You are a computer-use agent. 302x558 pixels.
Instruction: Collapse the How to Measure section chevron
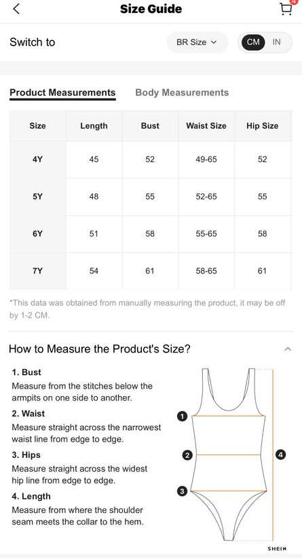tap(288, 348)
